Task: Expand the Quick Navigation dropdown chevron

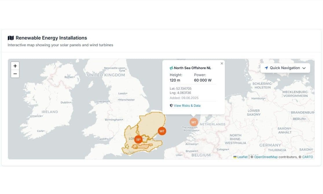Action: tap(304, 68)
